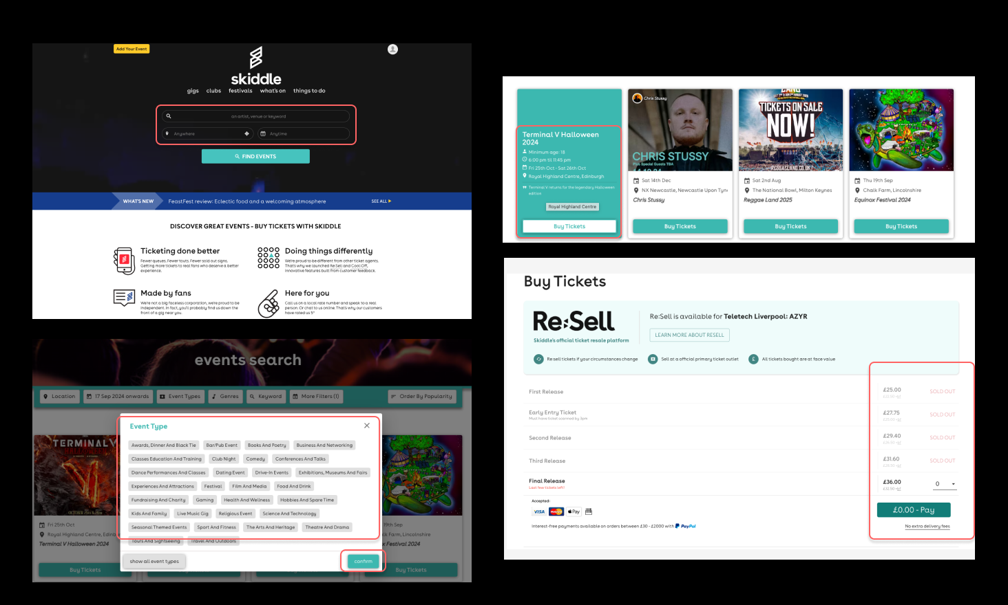Select the Theatre And Drama chip
The width and height of the screenshot is (1008, 605).
327,527
